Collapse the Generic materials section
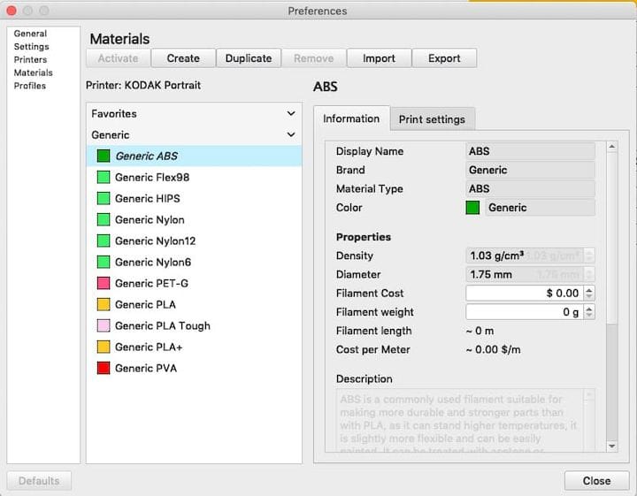637x496 pixels. pos(291,135)
